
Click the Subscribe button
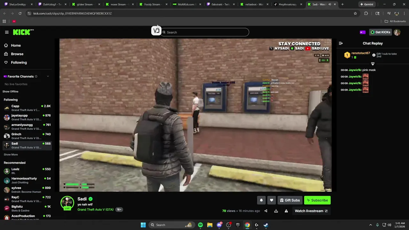(317, 200)
